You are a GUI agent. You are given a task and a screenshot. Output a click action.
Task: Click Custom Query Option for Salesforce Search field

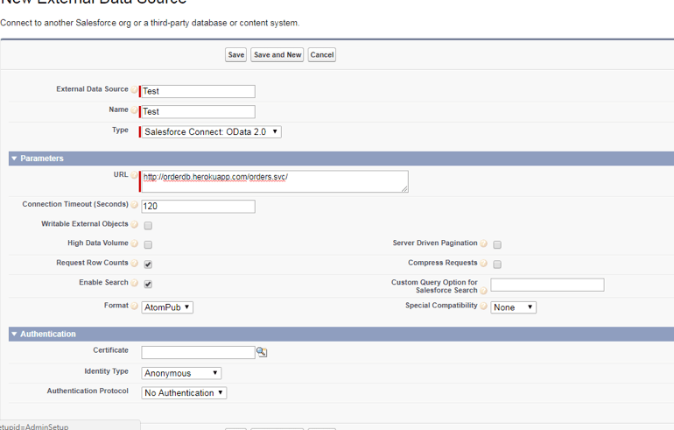pyautogui.click(x=548, y=285)
